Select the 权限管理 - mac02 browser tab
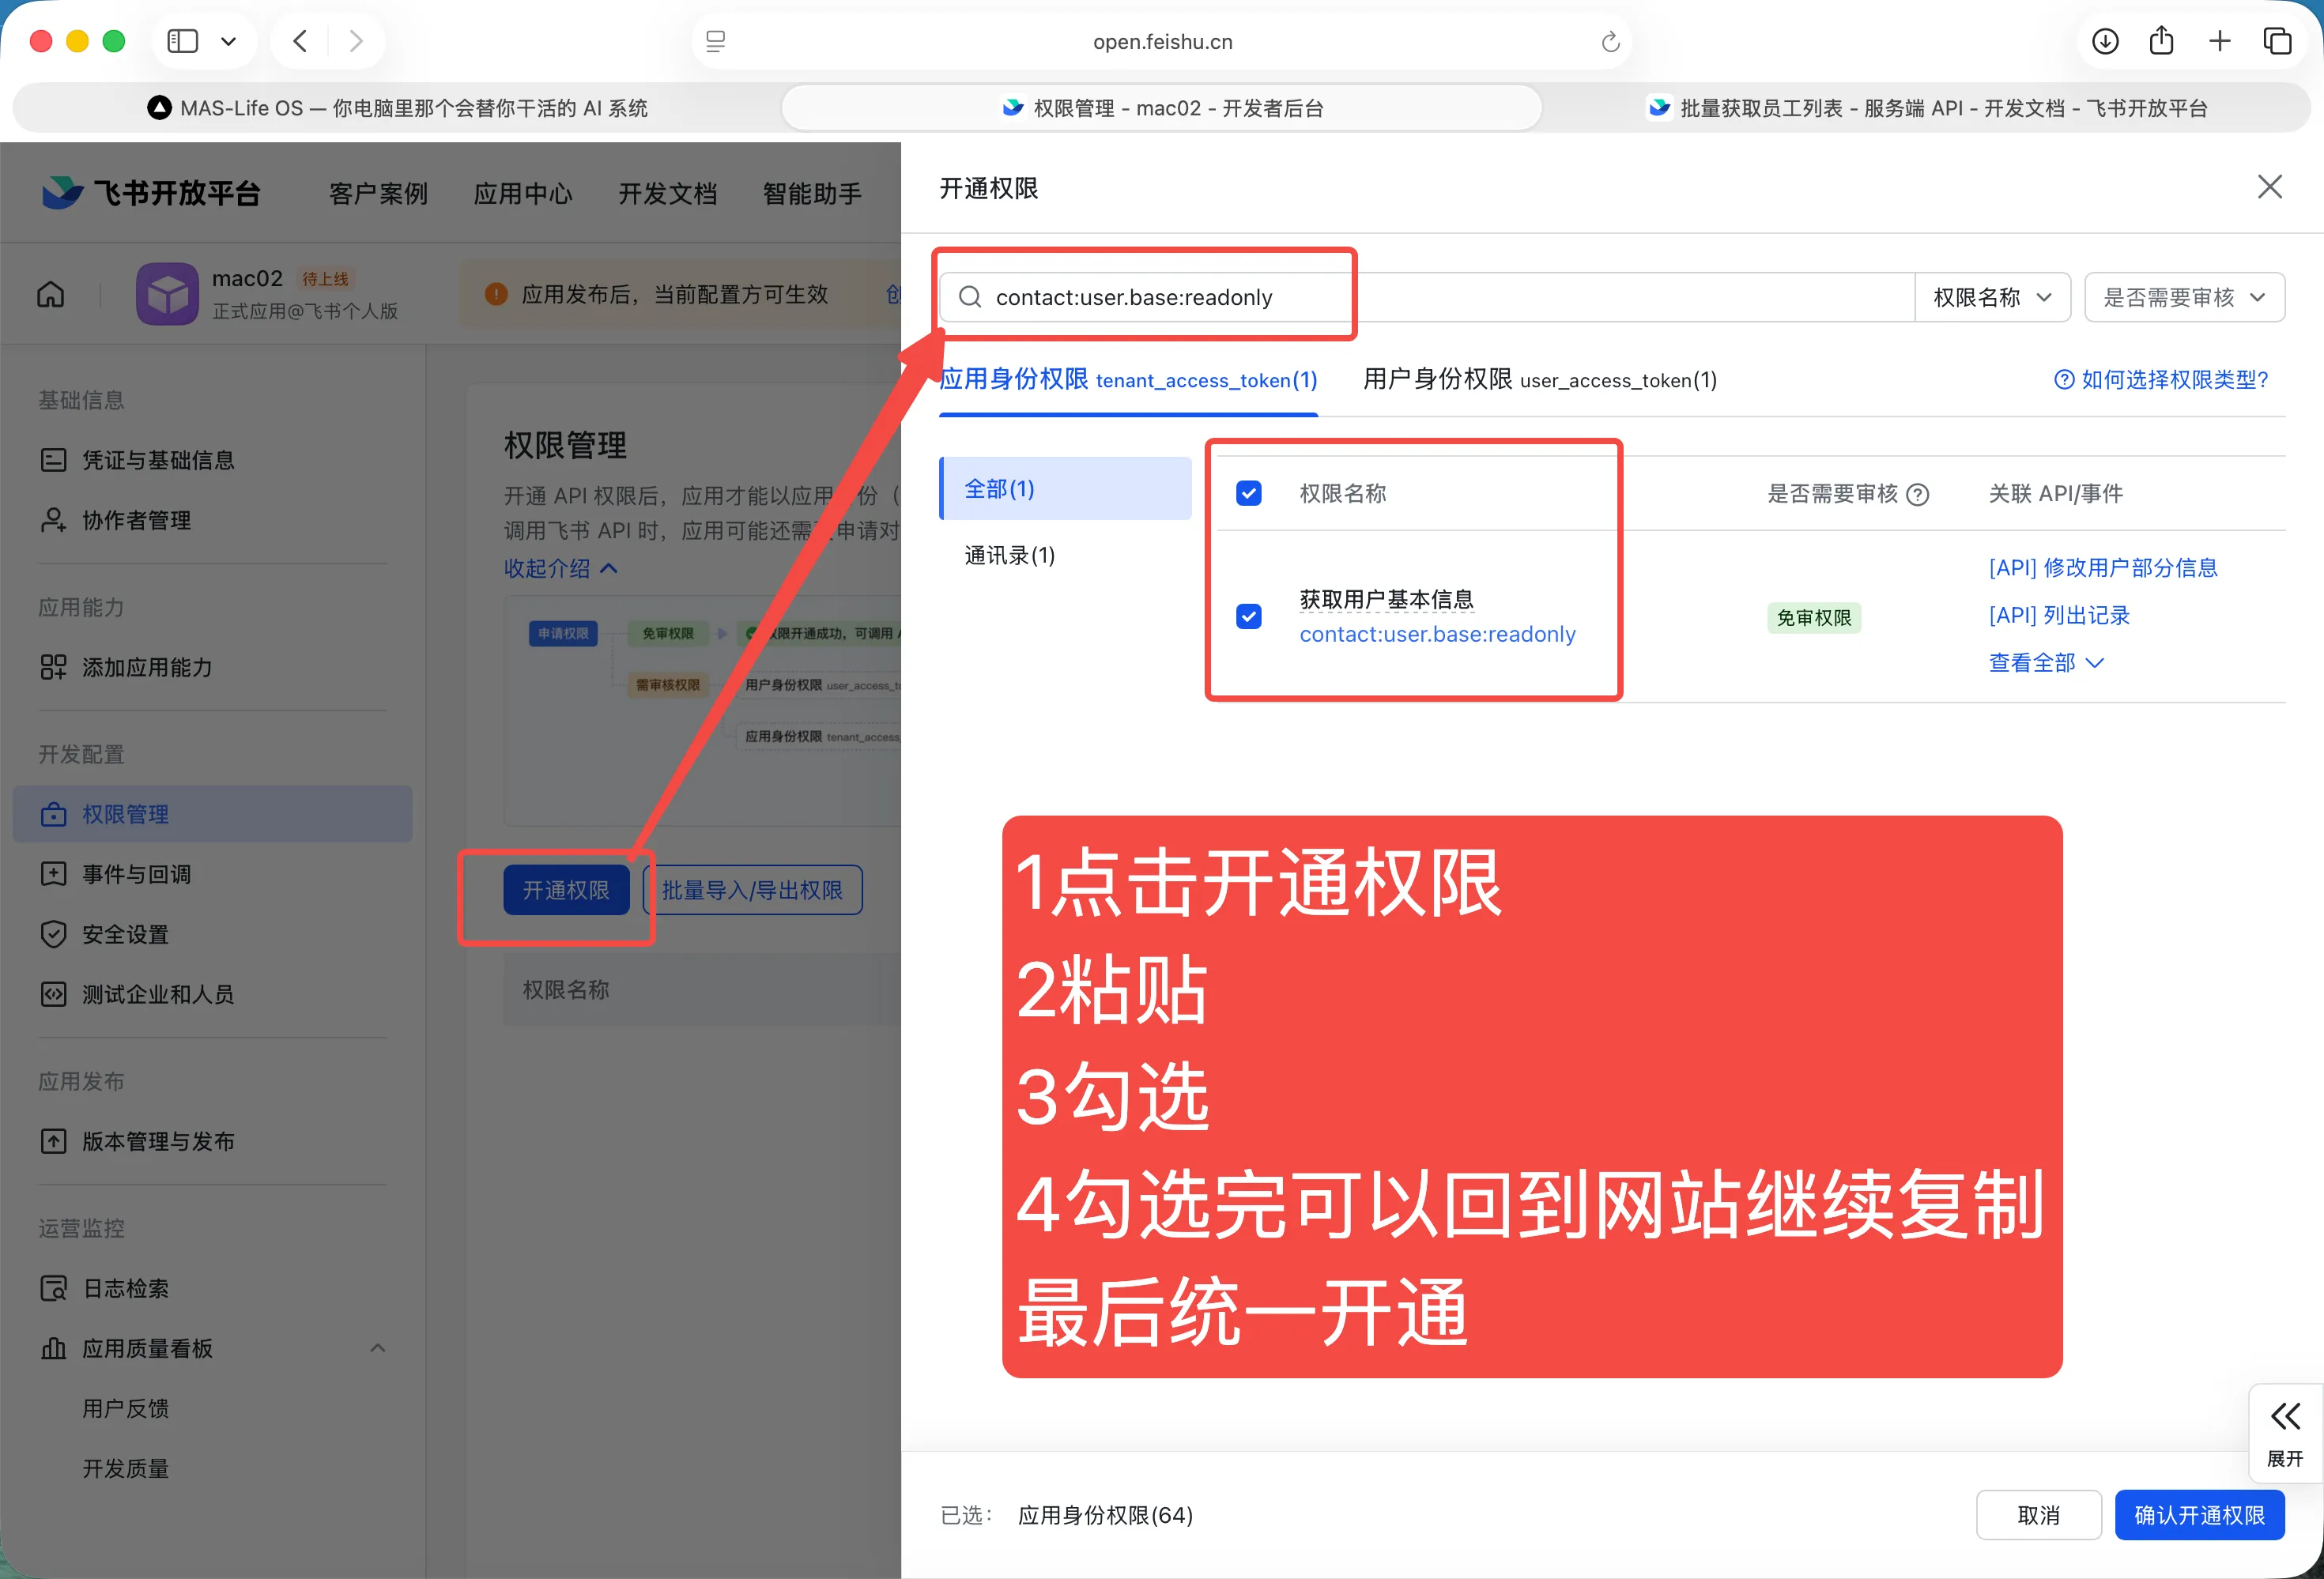Image resolution: width=2324 pixels, height=1579 pixels. (x=1162, y=108)
